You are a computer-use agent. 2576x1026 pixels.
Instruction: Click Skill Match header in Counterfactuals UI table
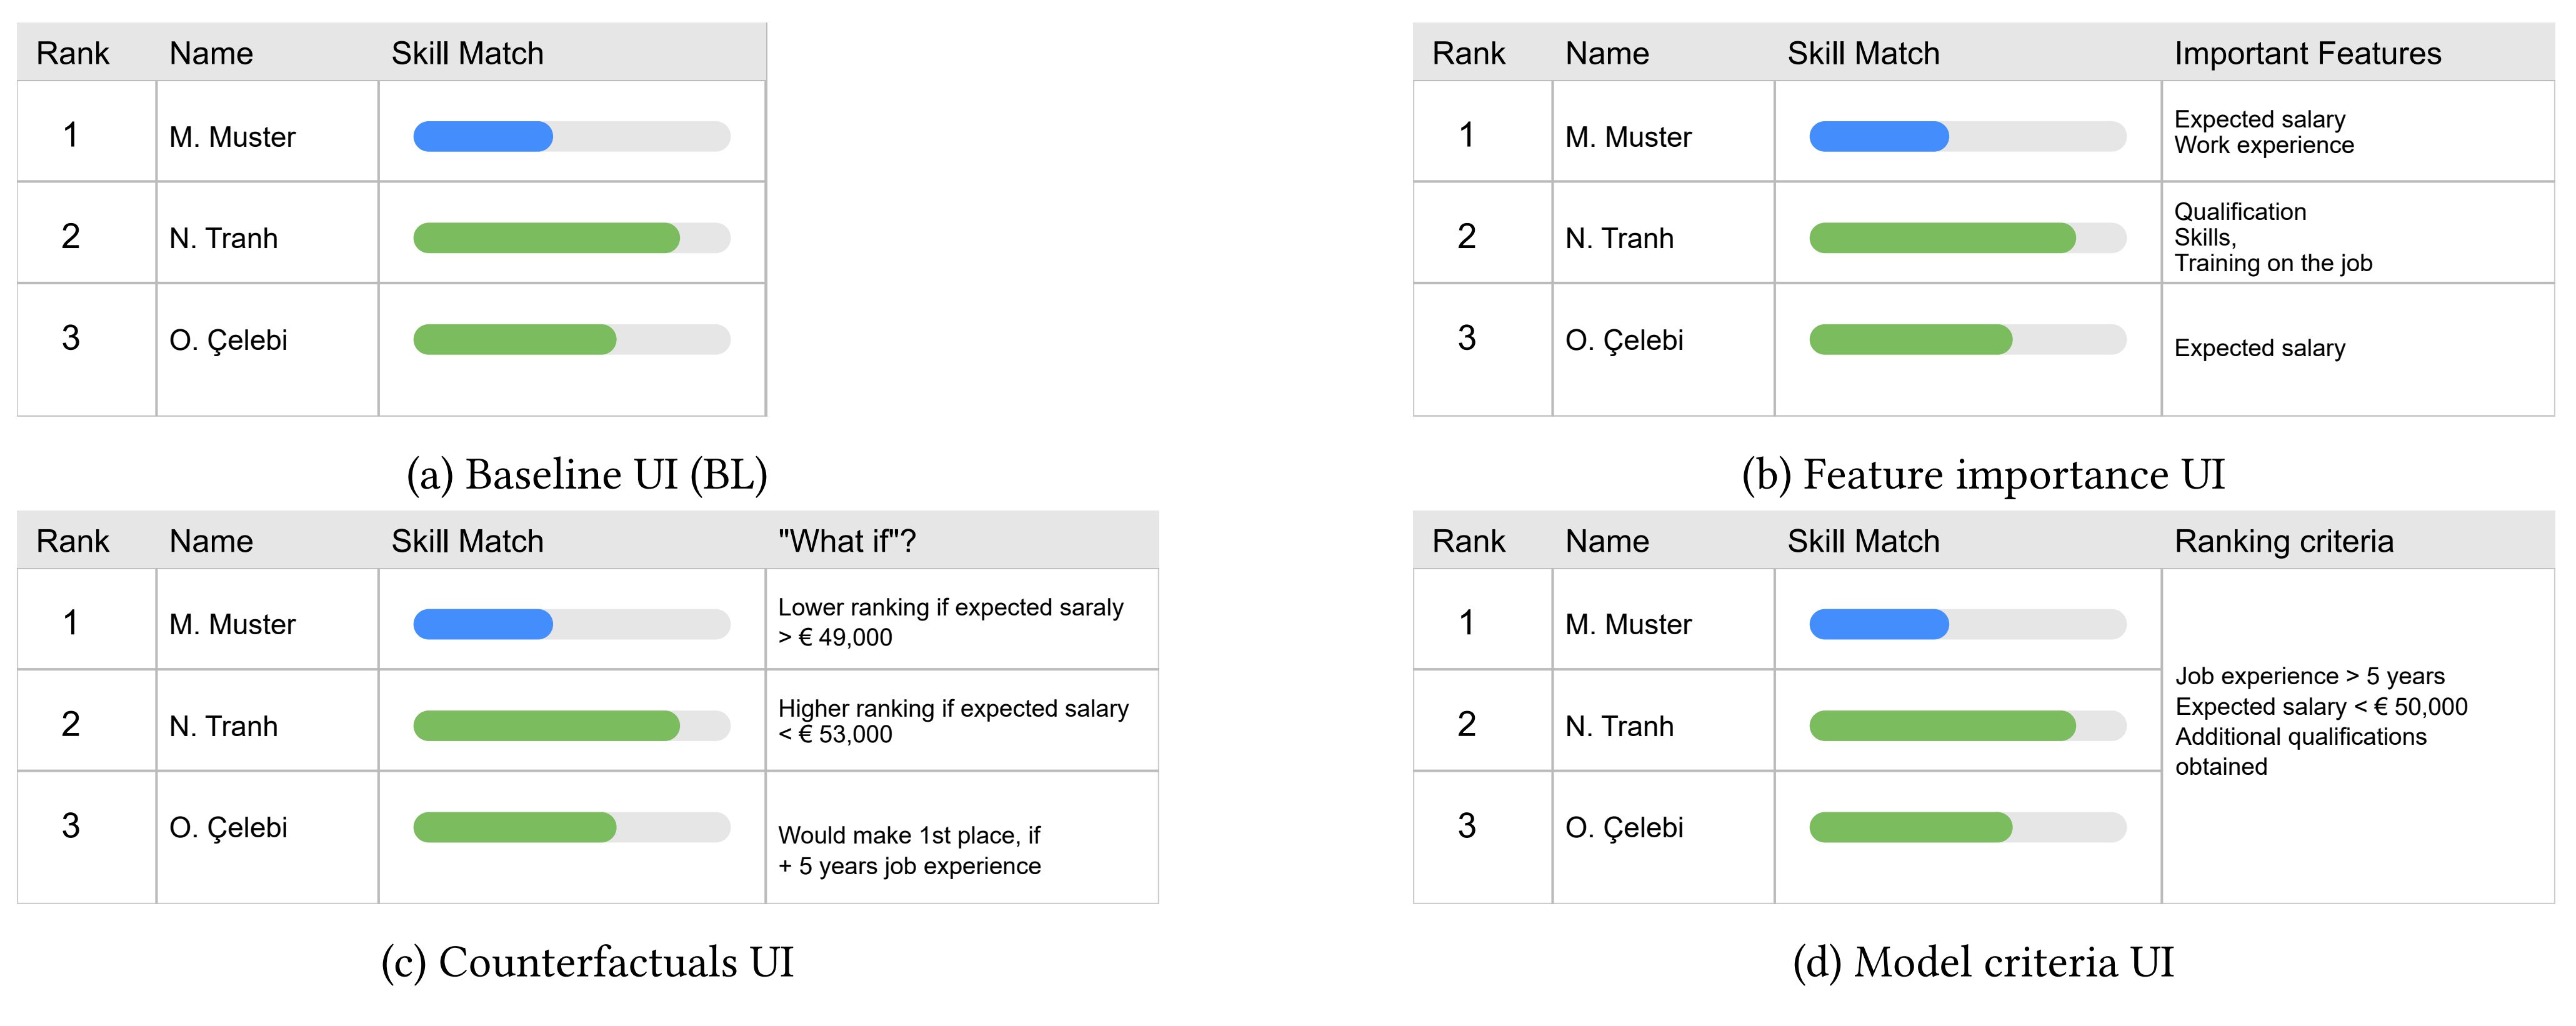click(467, 541)
